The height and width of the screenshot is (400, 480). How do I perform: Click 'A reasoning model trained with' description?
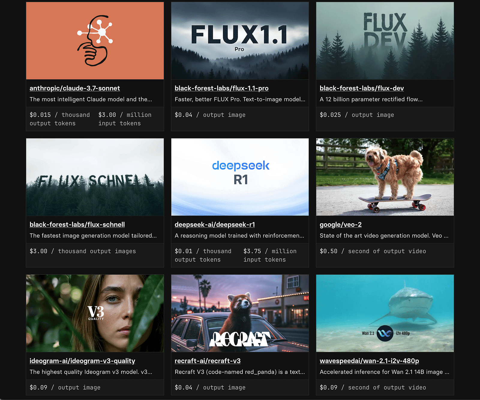(x=239, y=236)
